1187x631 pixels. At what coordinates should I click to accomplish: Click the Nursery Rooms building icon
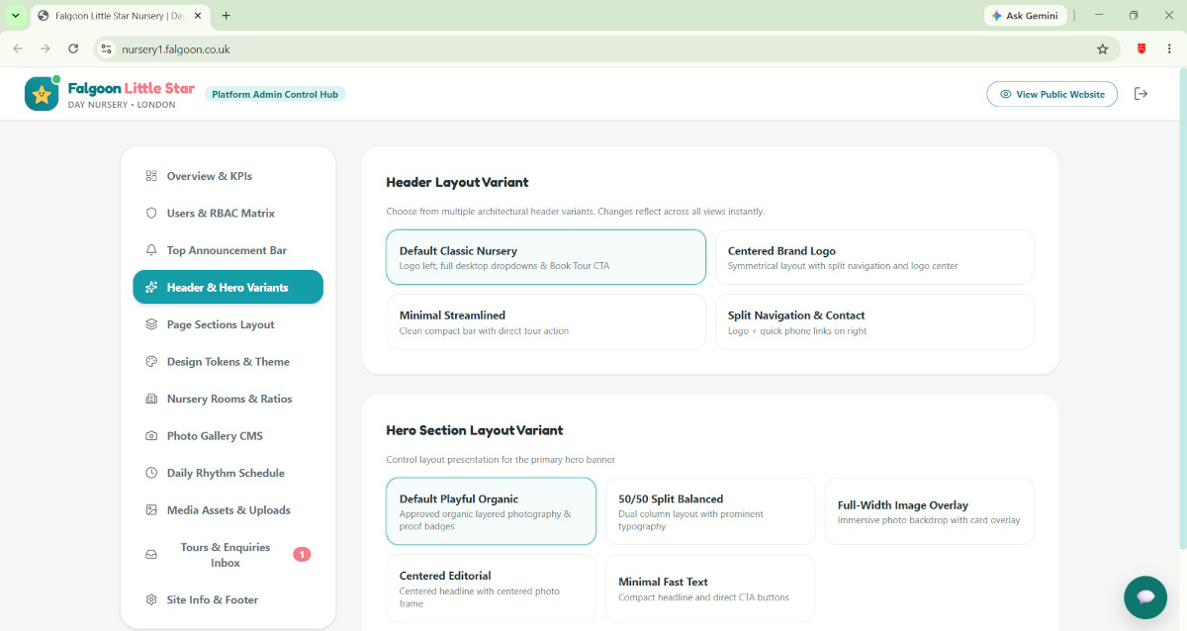(x=151, y=399)
